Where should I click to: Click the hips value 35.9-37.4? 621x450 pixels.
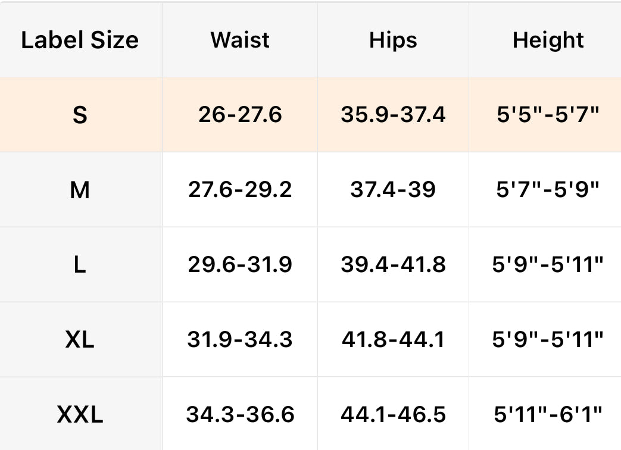[393, 115]
